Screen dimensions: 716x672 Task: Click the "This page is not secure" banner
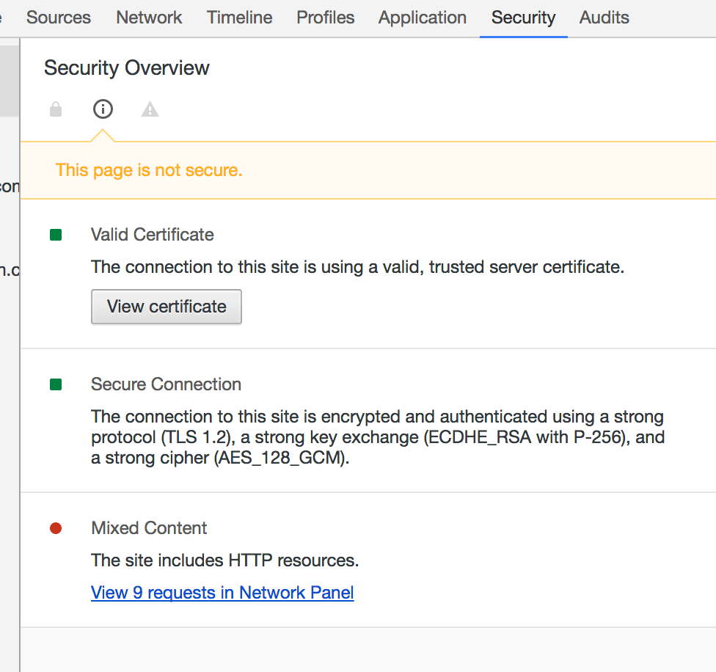[149, 170]
